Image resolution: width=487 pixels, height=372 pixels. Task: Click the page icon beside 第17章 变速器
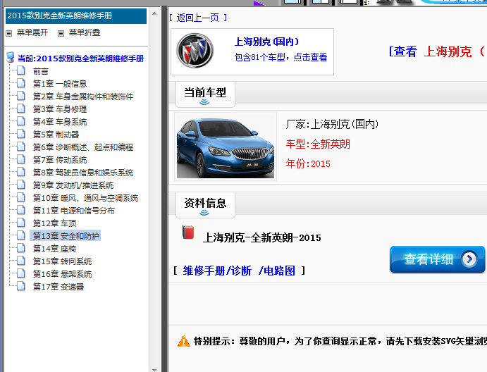(x=21, y=286)
